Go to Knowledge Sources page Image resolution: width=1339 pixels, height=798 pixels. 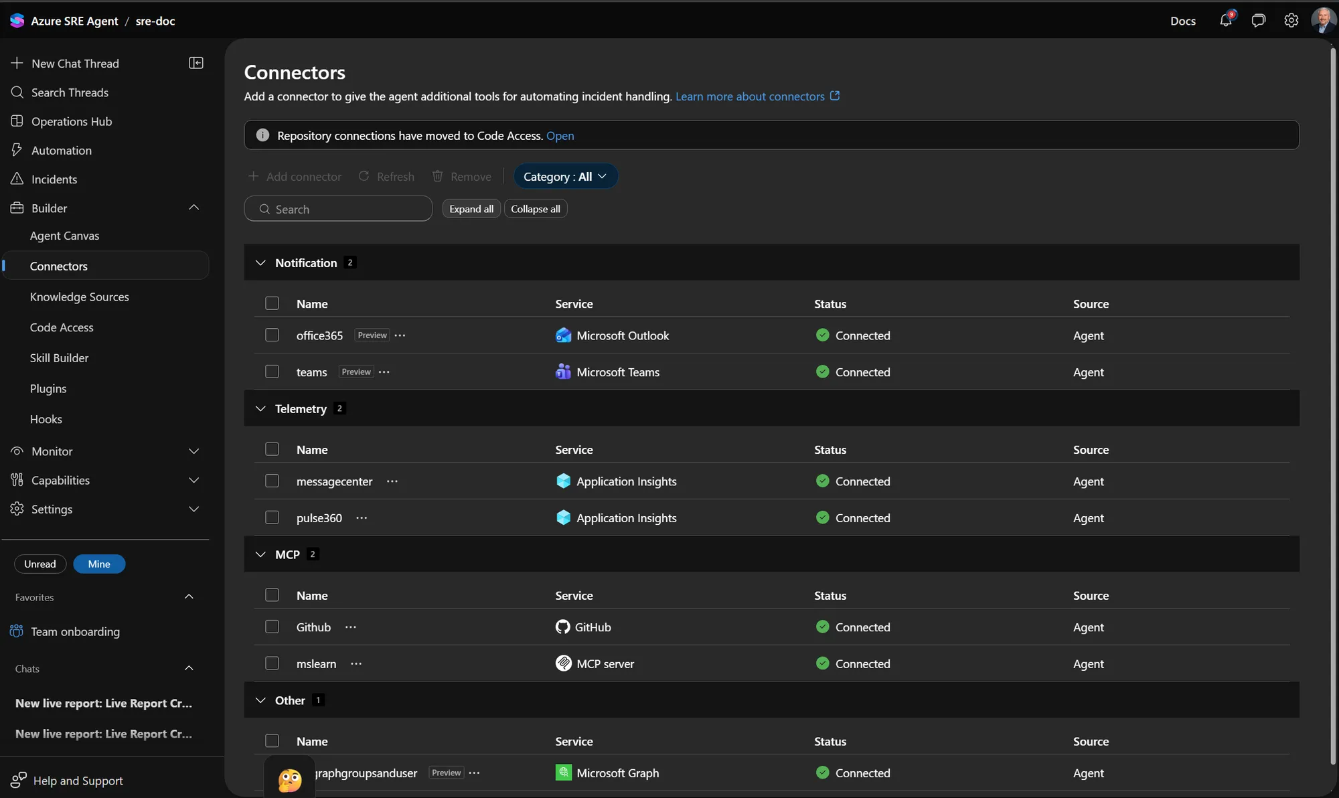click(80, 297)
